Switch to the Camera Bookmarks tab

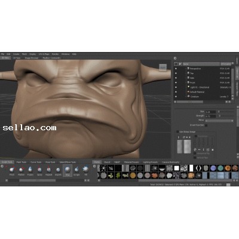tap(171, 162)
